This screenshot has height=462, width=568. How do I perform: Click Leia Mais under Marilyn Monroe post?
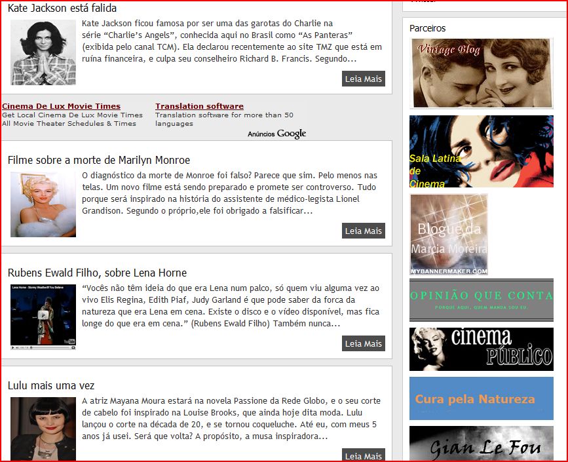[364, 231]
